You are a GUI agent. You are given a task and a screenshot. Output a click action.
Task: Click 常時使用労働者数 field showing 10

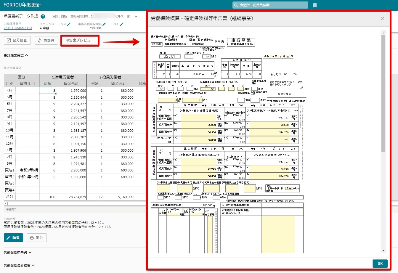[168, 100]
